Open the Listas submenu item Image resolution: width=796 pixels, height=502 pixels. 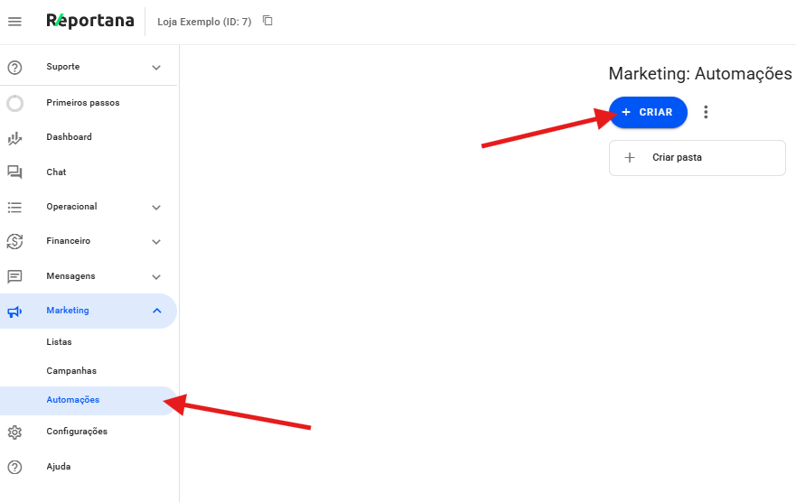point(60,342)
